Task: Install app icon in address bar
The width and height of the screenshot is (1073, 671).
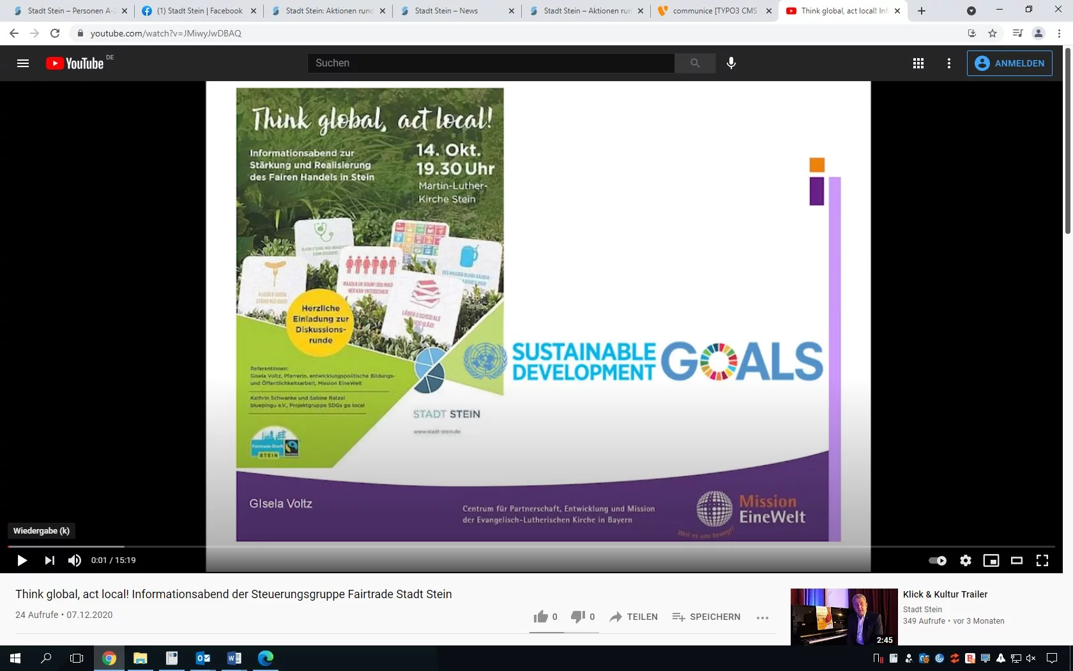Action: coord(972,33)
